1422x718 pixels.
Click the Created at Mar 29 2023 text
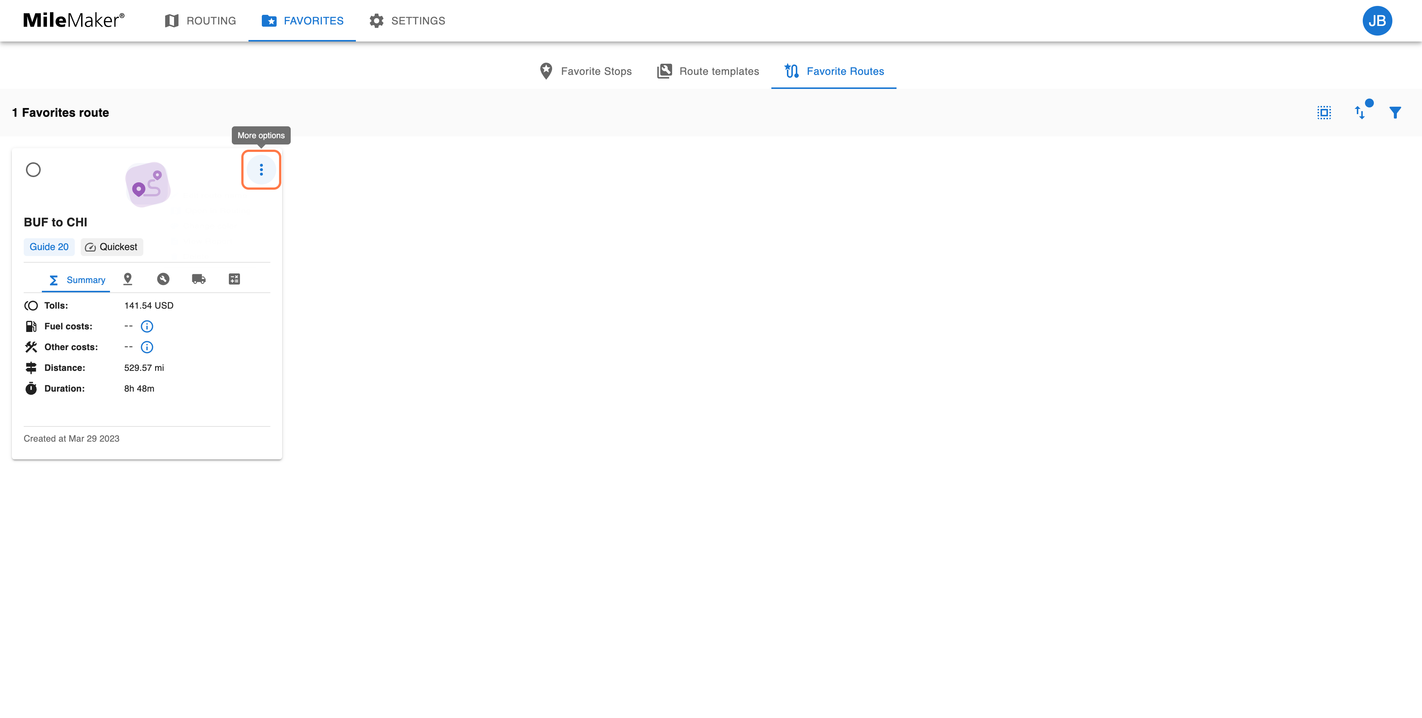pos(71,439)
